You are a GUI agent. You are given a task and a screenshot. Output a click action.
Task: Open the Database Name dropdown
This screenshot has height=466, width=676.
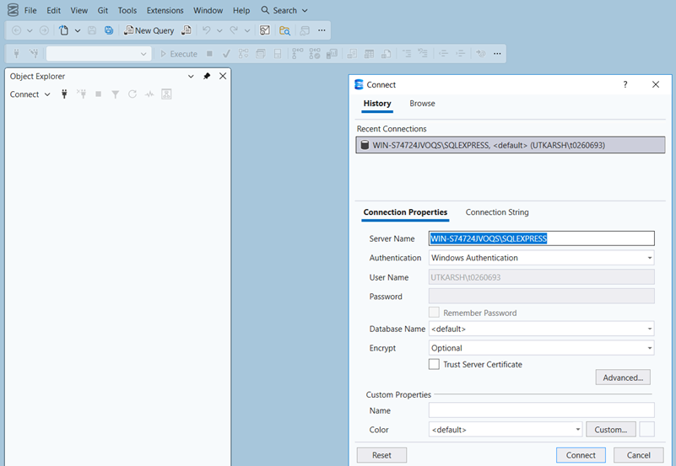click(x=542, y=329)
